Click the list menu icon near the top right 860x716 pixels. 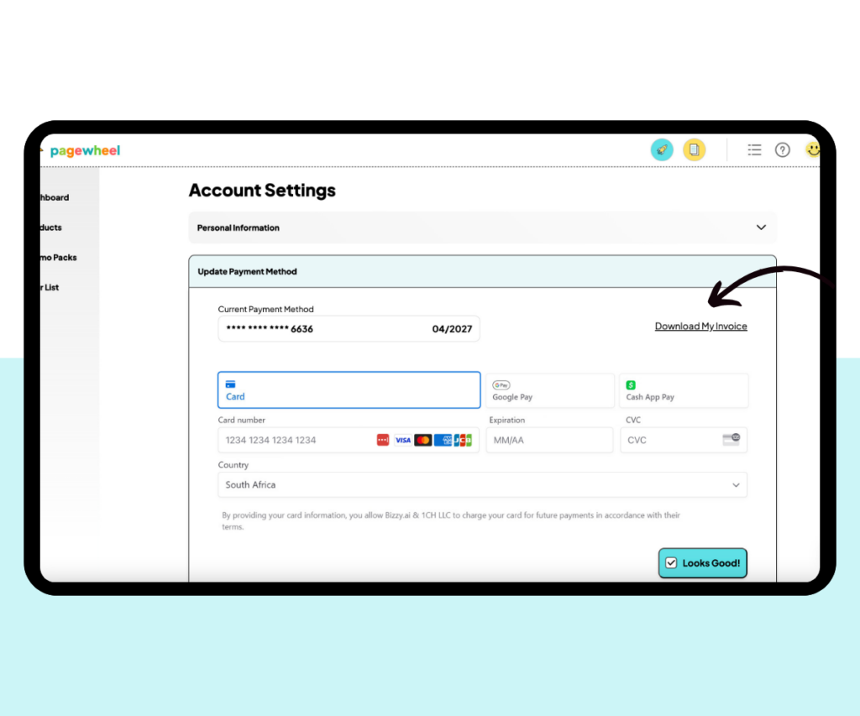click(754, 149)
